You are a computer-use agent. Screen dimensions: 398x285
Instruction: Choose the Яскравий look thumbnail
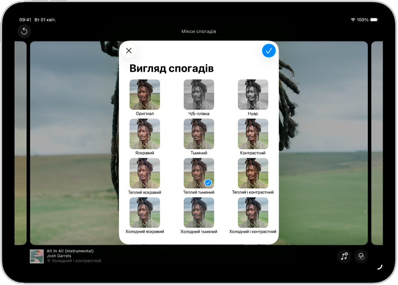tap(145, 134)
